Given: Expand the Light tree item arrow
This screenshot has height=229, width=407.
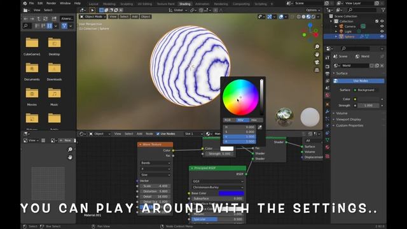Looking at the screenshot, I should [336, 31].
